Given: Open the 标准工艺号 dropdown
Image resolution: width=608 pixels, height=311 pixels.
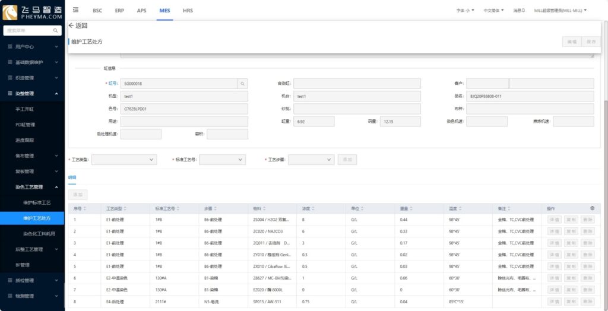Looking at the screenshot, I should 222,160.
